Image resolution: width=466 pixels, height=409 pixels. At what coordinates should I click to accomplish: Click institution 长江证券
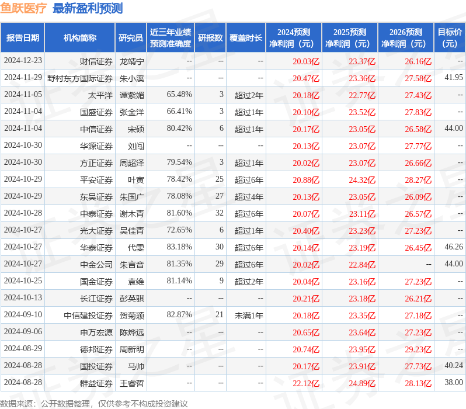click(x=96, y=299)
